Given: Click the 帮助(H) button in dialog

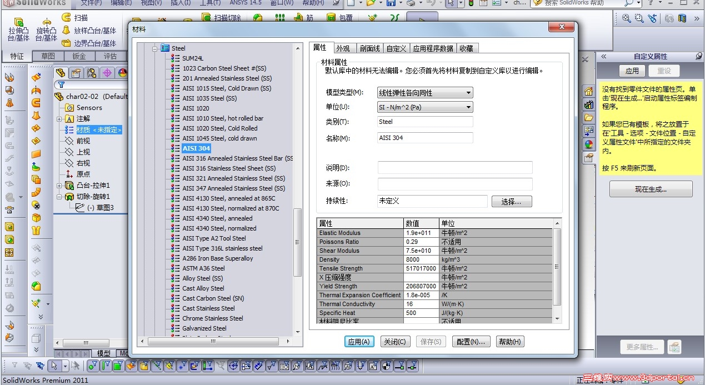Looking at the screenshot, I should (x=510, y=342).
